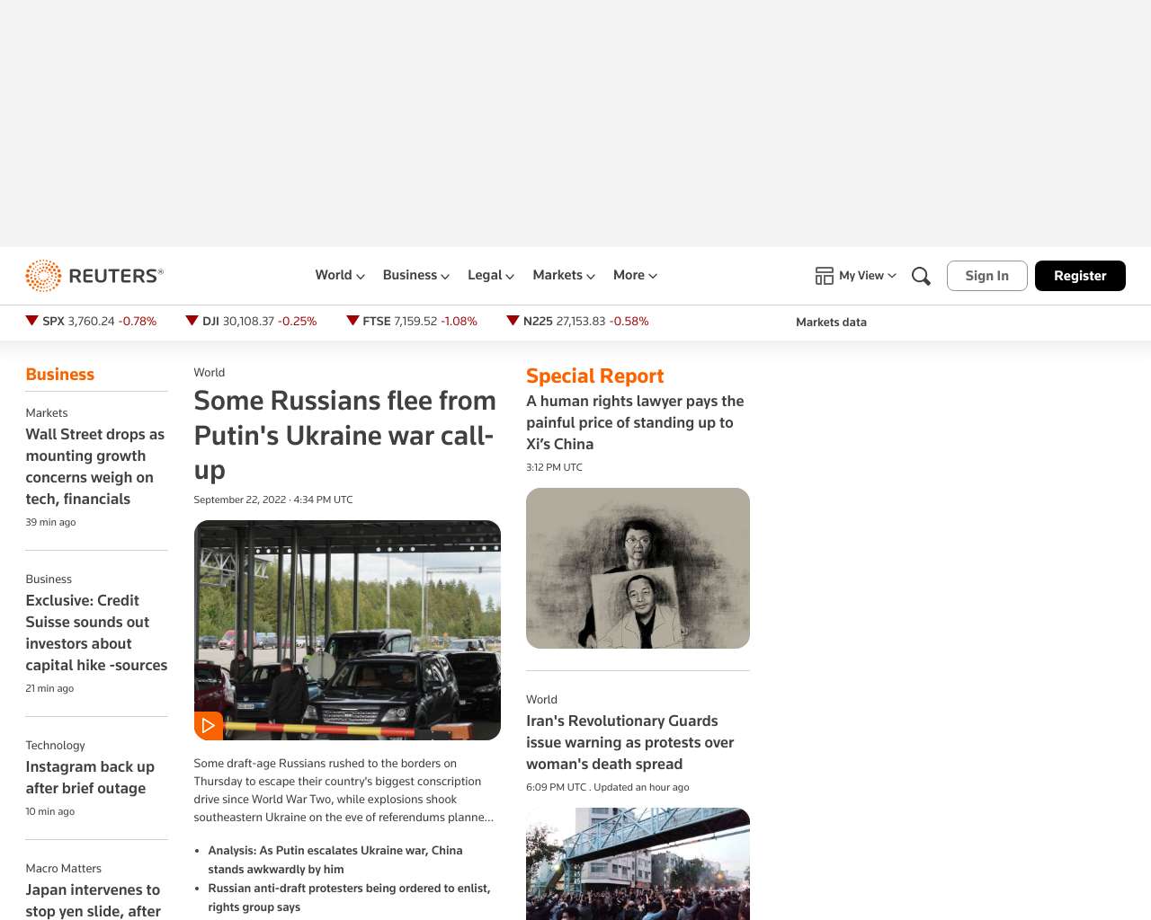Click the Reuters logo
1151x920 pixels.
pyautogui.click(x=94, y=276)
